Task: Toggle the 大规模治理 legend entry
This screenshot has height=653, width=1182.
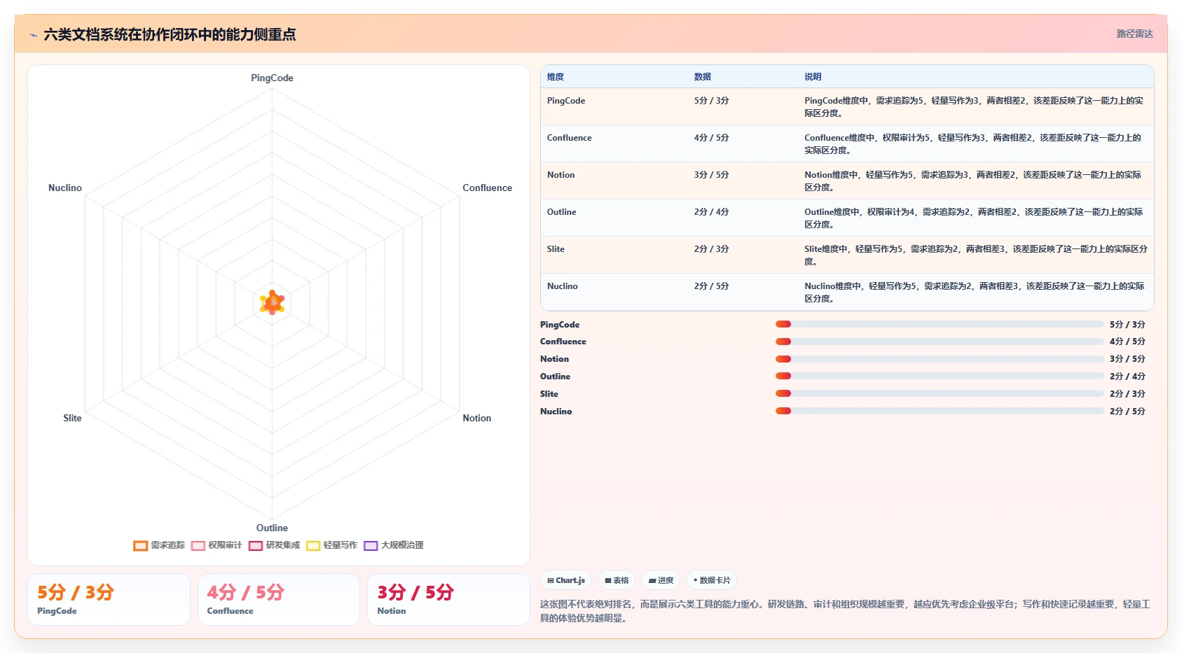Action: (x=394, y=545)
